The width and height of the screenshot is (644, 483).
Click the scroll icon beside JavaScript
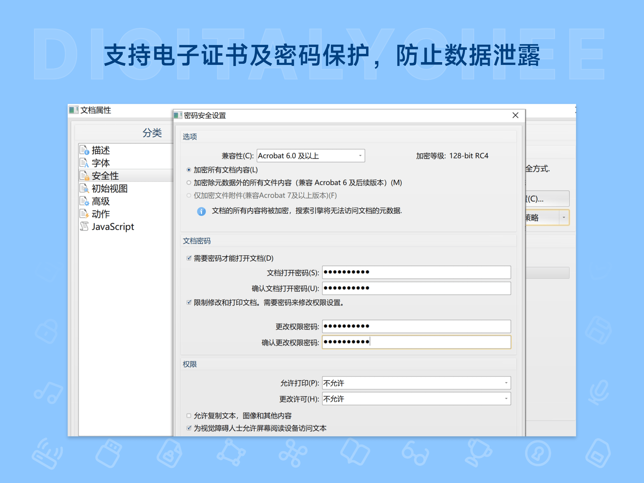pos(85,226)
